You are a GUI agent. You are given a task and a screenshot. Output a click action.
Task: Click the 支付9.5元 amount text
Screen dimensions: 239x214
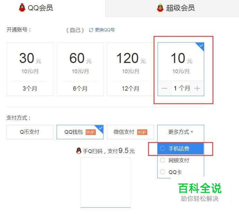click(x=121, y=151)
